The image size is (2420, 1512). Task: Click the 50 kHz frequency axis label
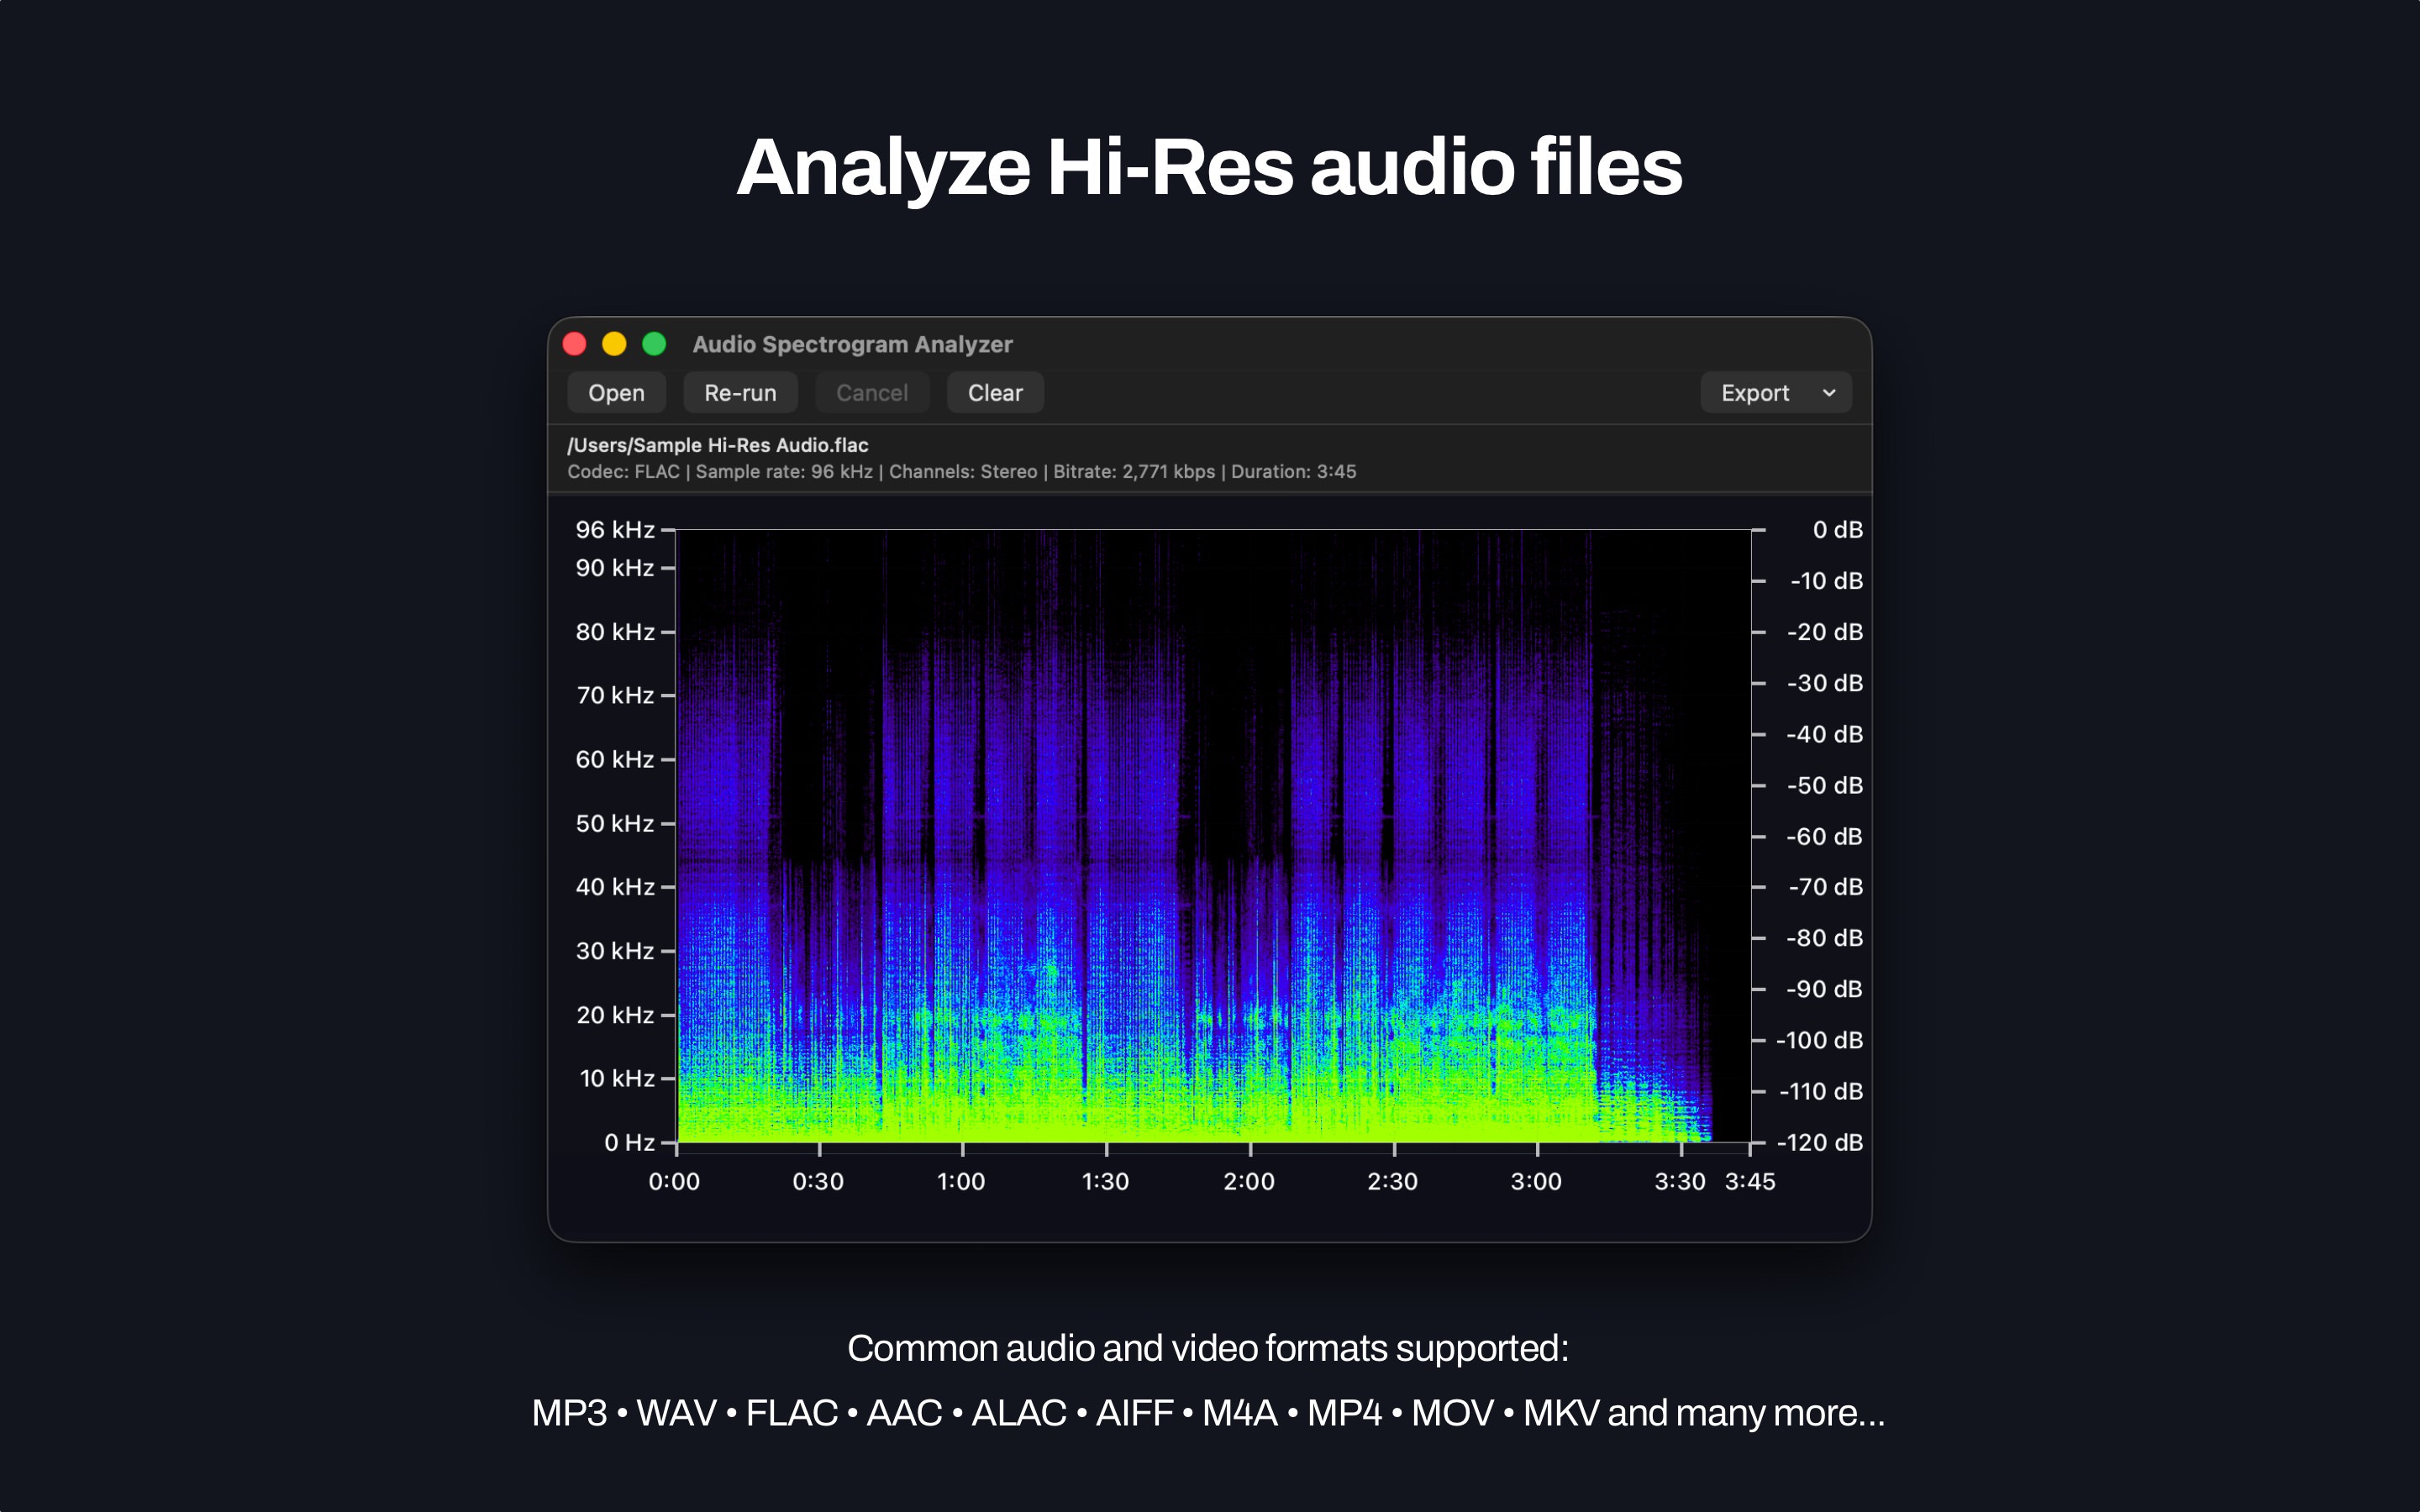pos(614,823)
